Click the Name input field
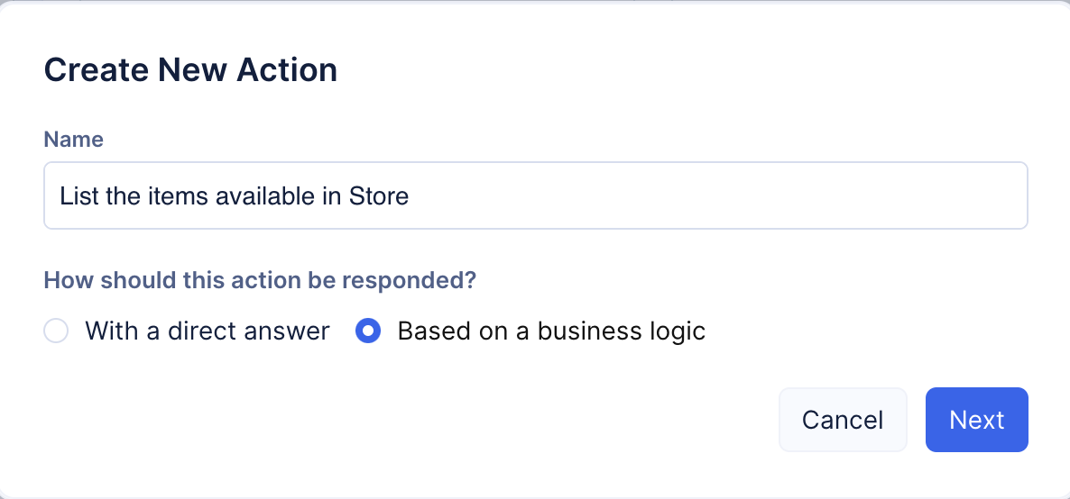The image size is (1070, 499). tap(535, 195)
